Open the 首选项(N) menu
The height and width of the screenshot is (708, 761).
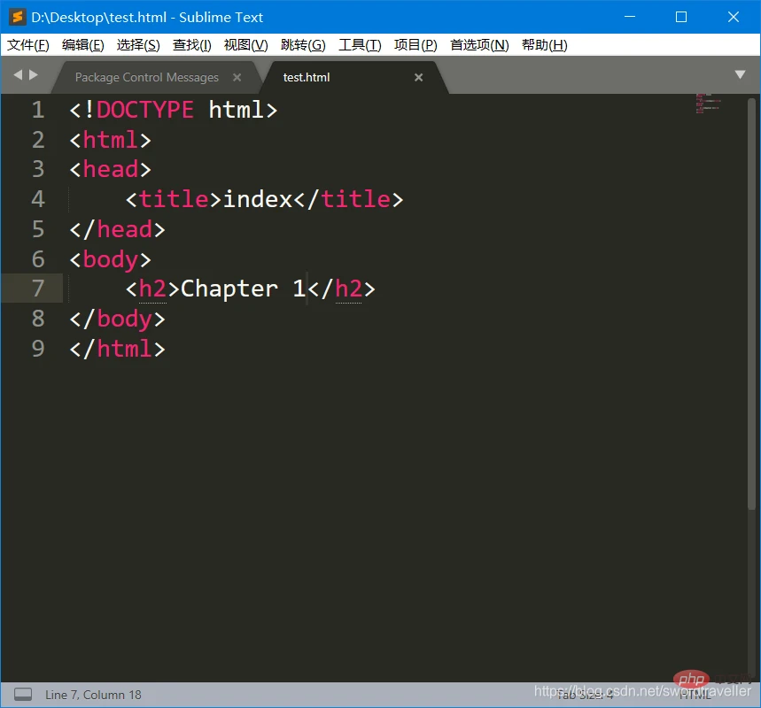click(479, 45)
